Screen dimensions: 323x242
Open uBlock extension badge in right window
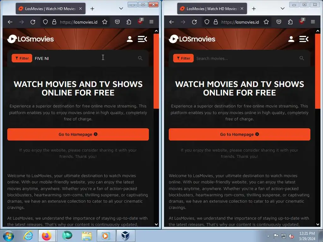[x=302, y=21]
